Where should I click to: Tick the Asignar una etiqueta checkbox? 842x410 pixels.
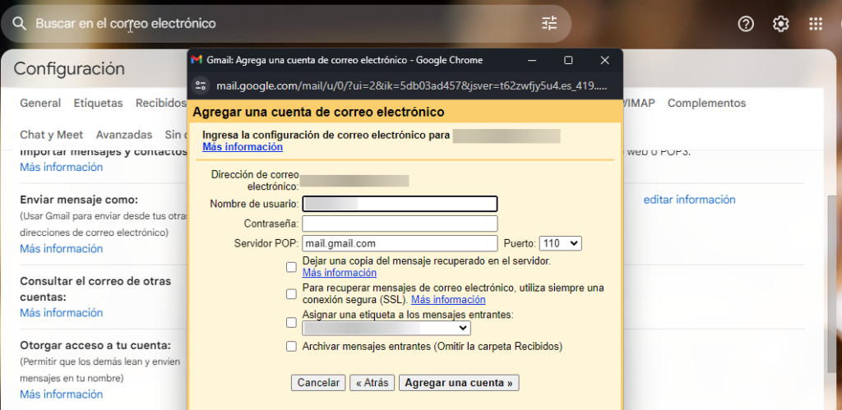click(x=291, y=322)
